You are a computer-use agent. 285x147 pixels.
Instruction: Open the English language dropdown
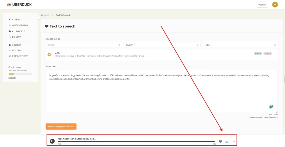[162, 45]
